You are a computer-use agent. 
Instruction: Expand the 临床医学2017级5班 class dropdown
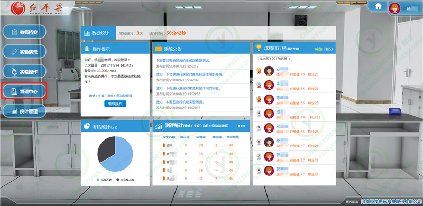[274, 58]
